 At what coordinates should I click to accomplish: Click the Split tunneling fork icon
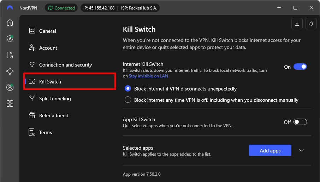point(32,98)
